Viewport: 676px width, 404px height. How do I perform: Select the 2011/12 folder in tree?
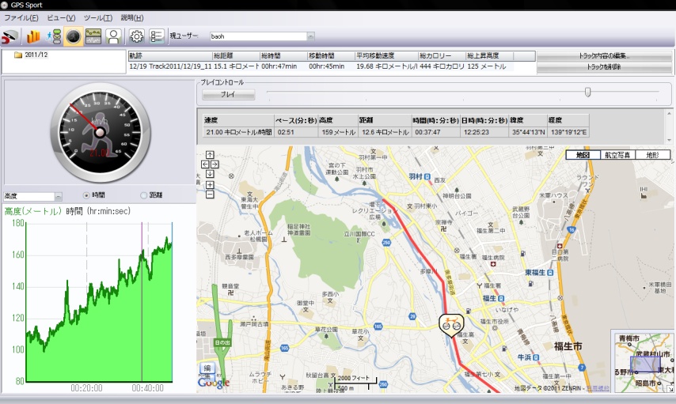(x=36, y=55)
